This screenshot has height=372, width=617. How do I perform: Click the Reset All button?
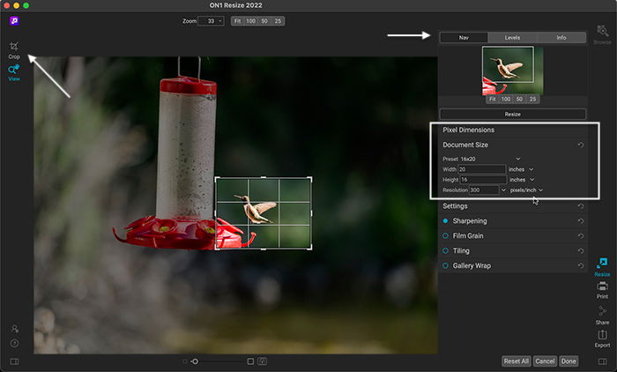coord(517,361)
